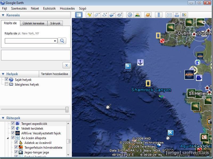Open the Szerkesztés menu
The image size is (213, 159).
click(19, 8)
